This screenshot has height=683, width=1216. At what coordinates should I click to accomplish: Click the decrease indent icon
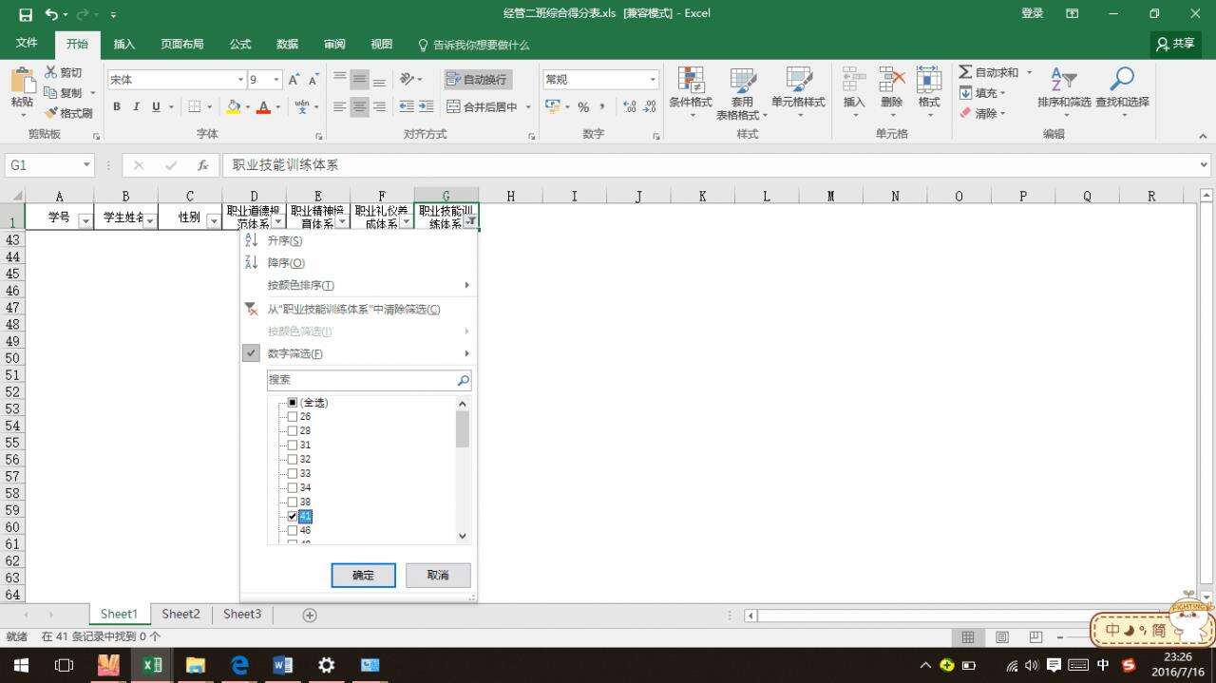[407, 107]
